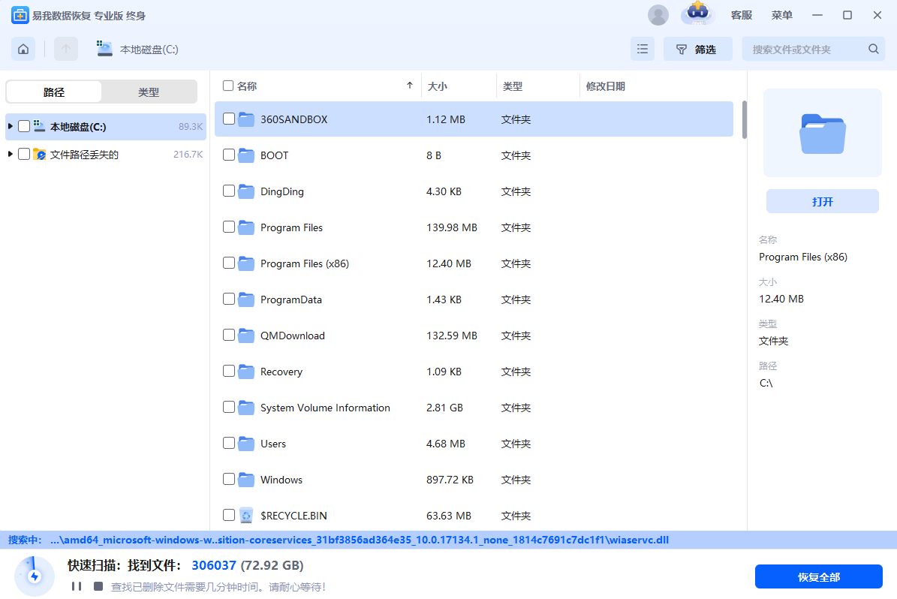Select the System Volume Information name
897x599 pixels.
325,408
